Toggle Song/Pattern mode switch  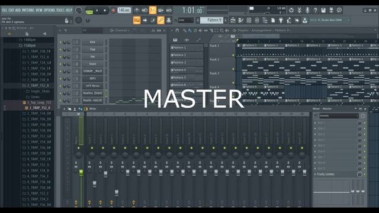tap(89, 11)
